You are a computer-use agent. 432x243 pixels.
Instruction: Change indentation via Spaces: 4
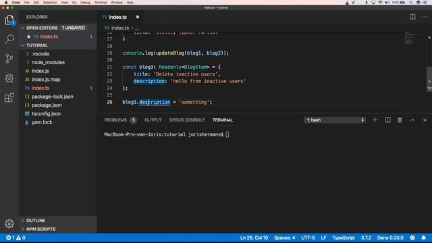284,238
